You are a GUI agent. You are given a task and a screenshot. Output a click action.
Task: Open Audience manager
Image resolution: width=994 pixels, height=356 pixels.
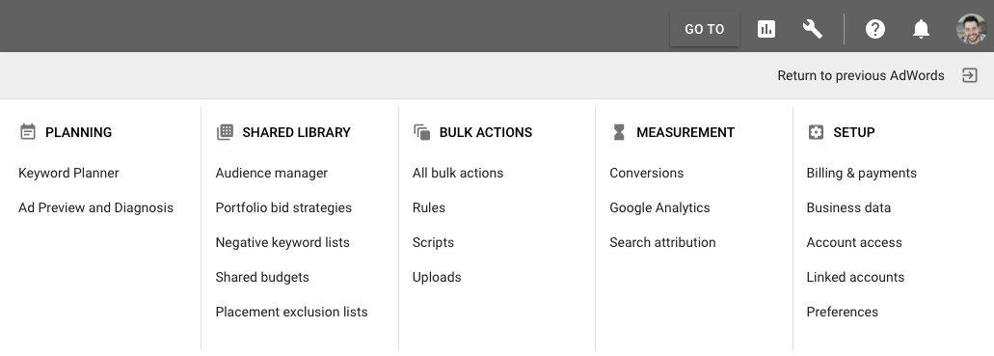click(271, 173)
